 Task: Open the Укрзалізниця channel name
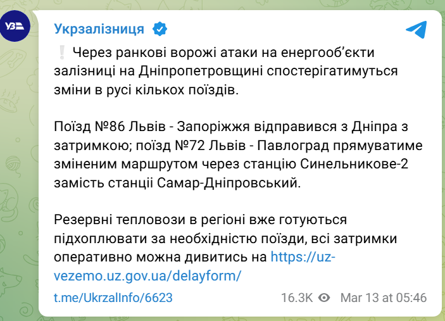[x=99, y=29]
